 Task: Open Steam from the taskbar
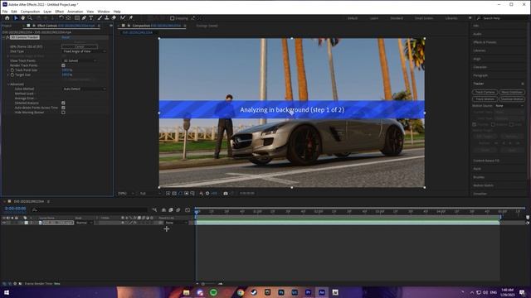click(254, 292)
